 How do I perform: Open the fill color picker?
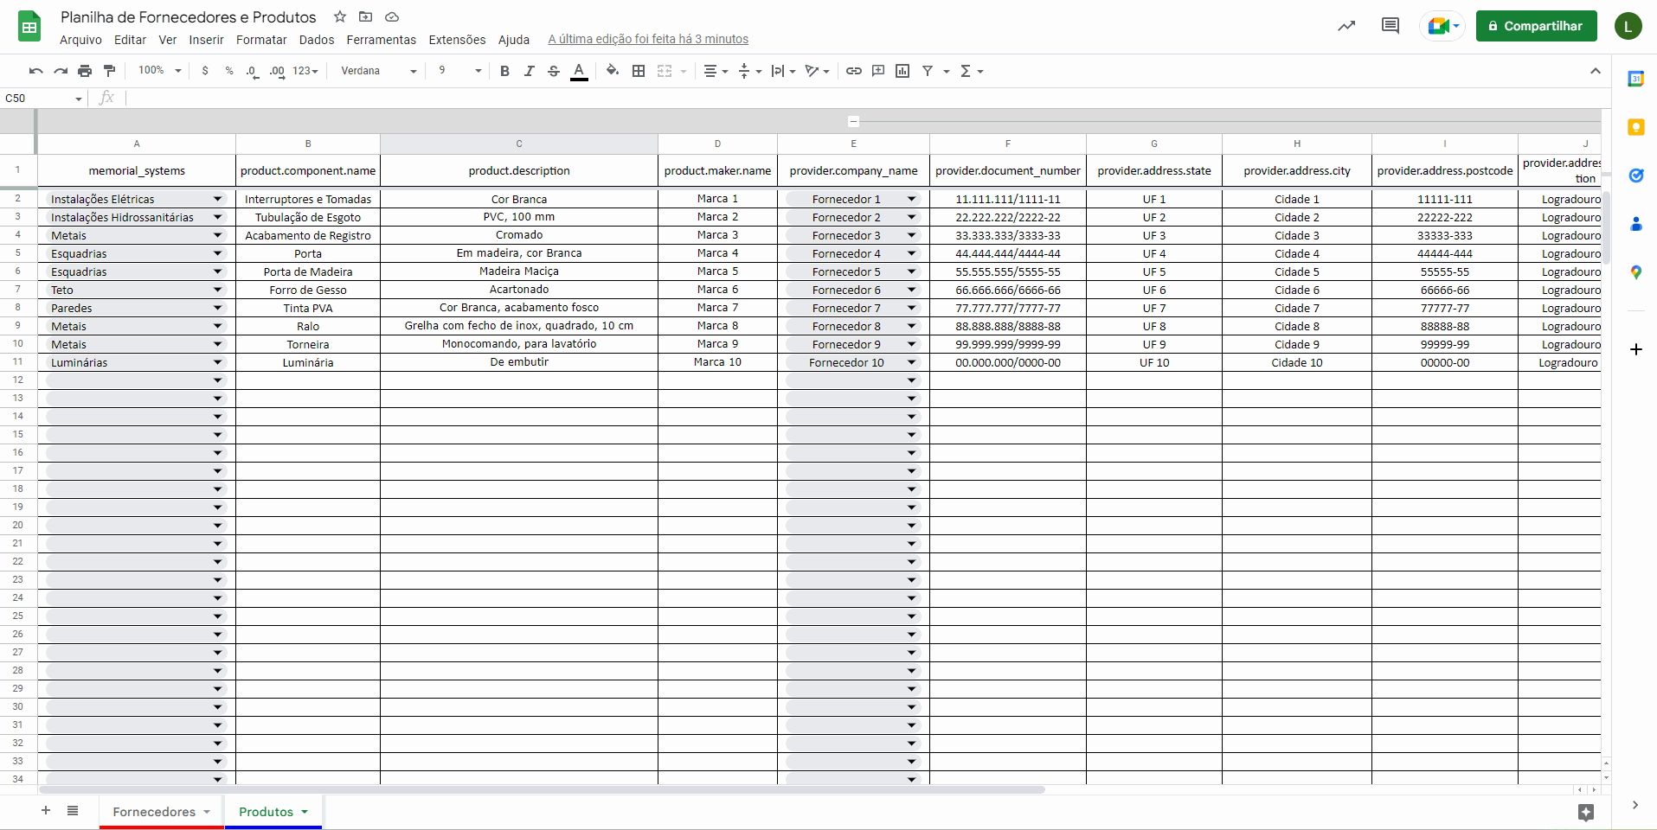click(613, 71)
